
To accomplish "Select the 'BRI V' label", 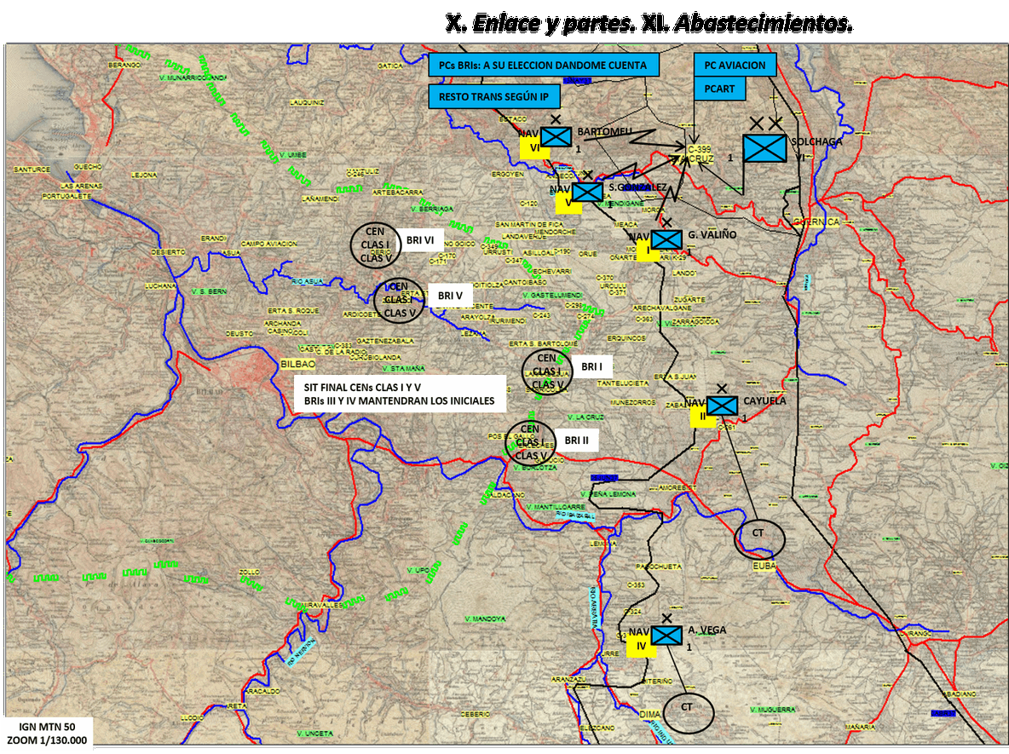I will coord(450,296).
